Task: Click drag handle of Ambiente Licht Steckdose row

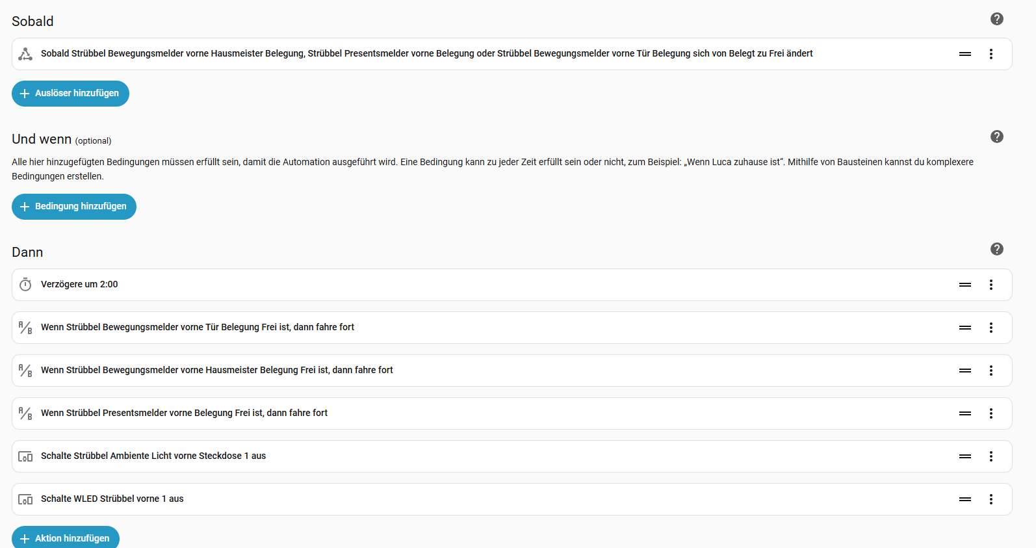Action: point(965,456)
